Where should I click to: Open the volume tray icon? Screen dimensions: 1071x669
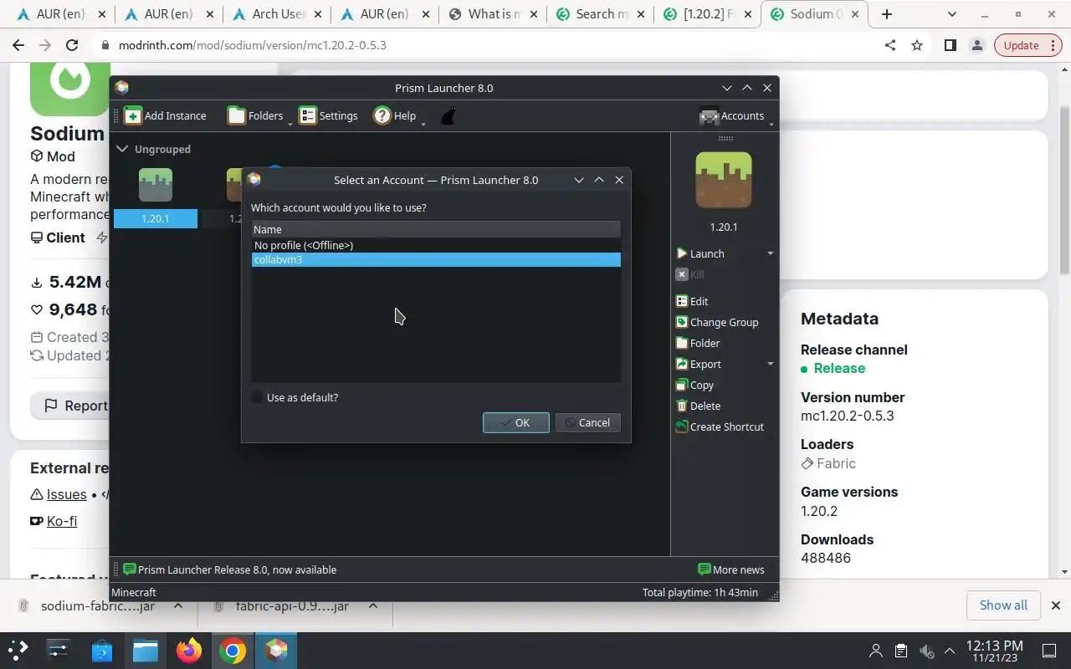click(x=926, y=651)
